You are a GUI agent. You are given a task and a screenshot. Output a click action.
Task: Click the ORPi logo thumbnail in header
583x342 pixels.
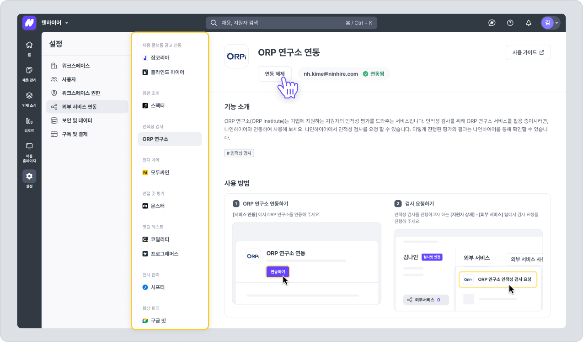[236, 56]
